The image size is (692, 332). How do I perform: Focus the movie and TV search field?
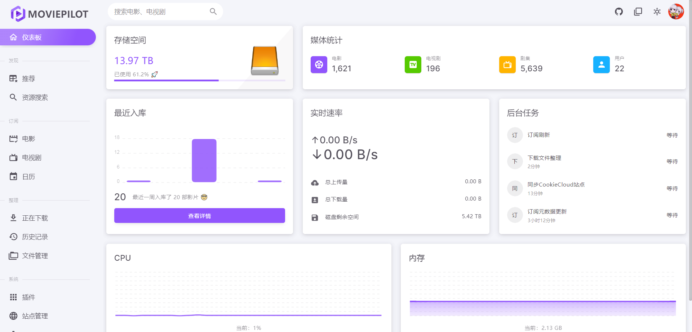159,12
